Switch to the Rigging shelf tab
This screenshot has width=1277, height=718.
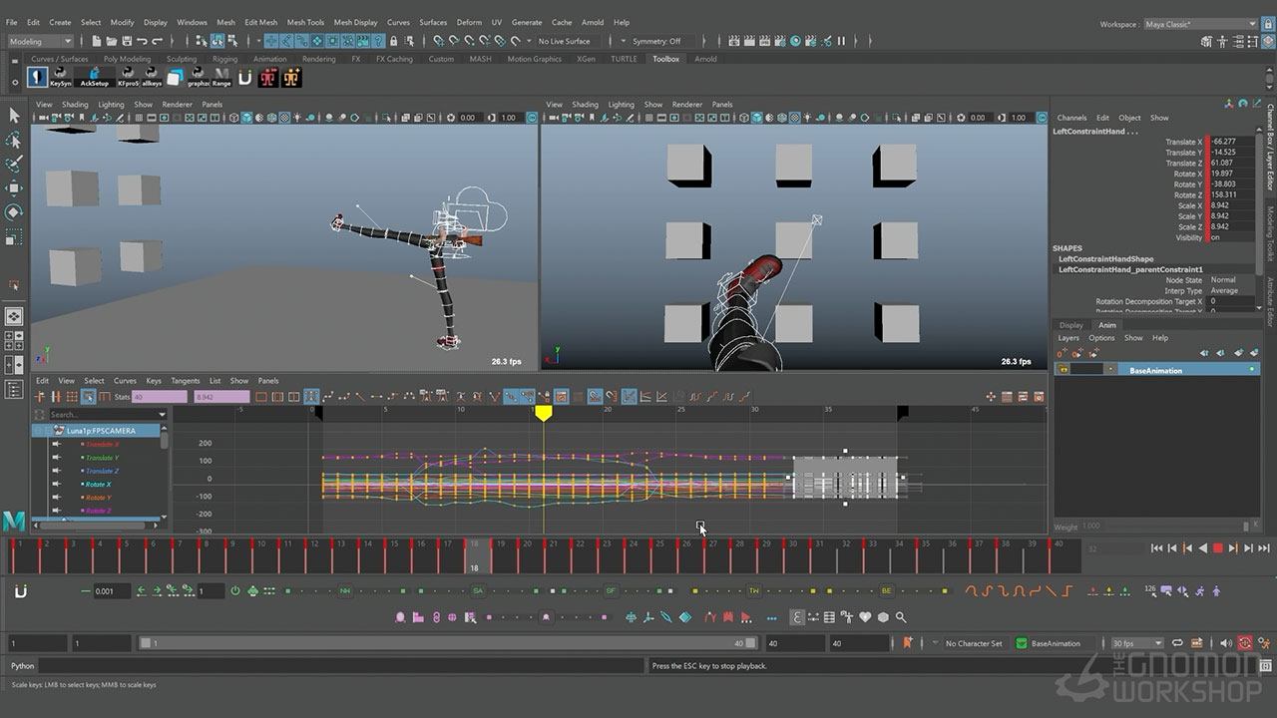tap(224, 59)
